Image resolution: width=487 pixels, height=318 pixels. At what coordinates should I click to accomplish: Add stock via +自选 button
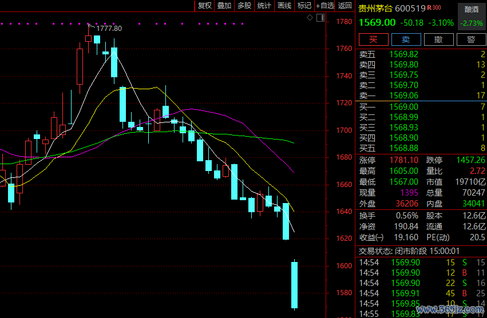pyautogui.click(x=324, y=6)
